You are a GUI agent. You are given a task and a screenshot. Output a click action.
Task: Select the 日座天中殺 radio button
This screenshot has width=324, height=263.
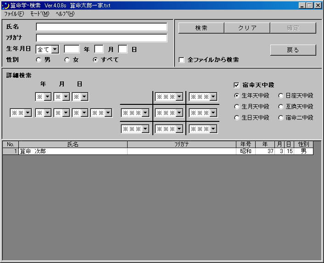281,96
